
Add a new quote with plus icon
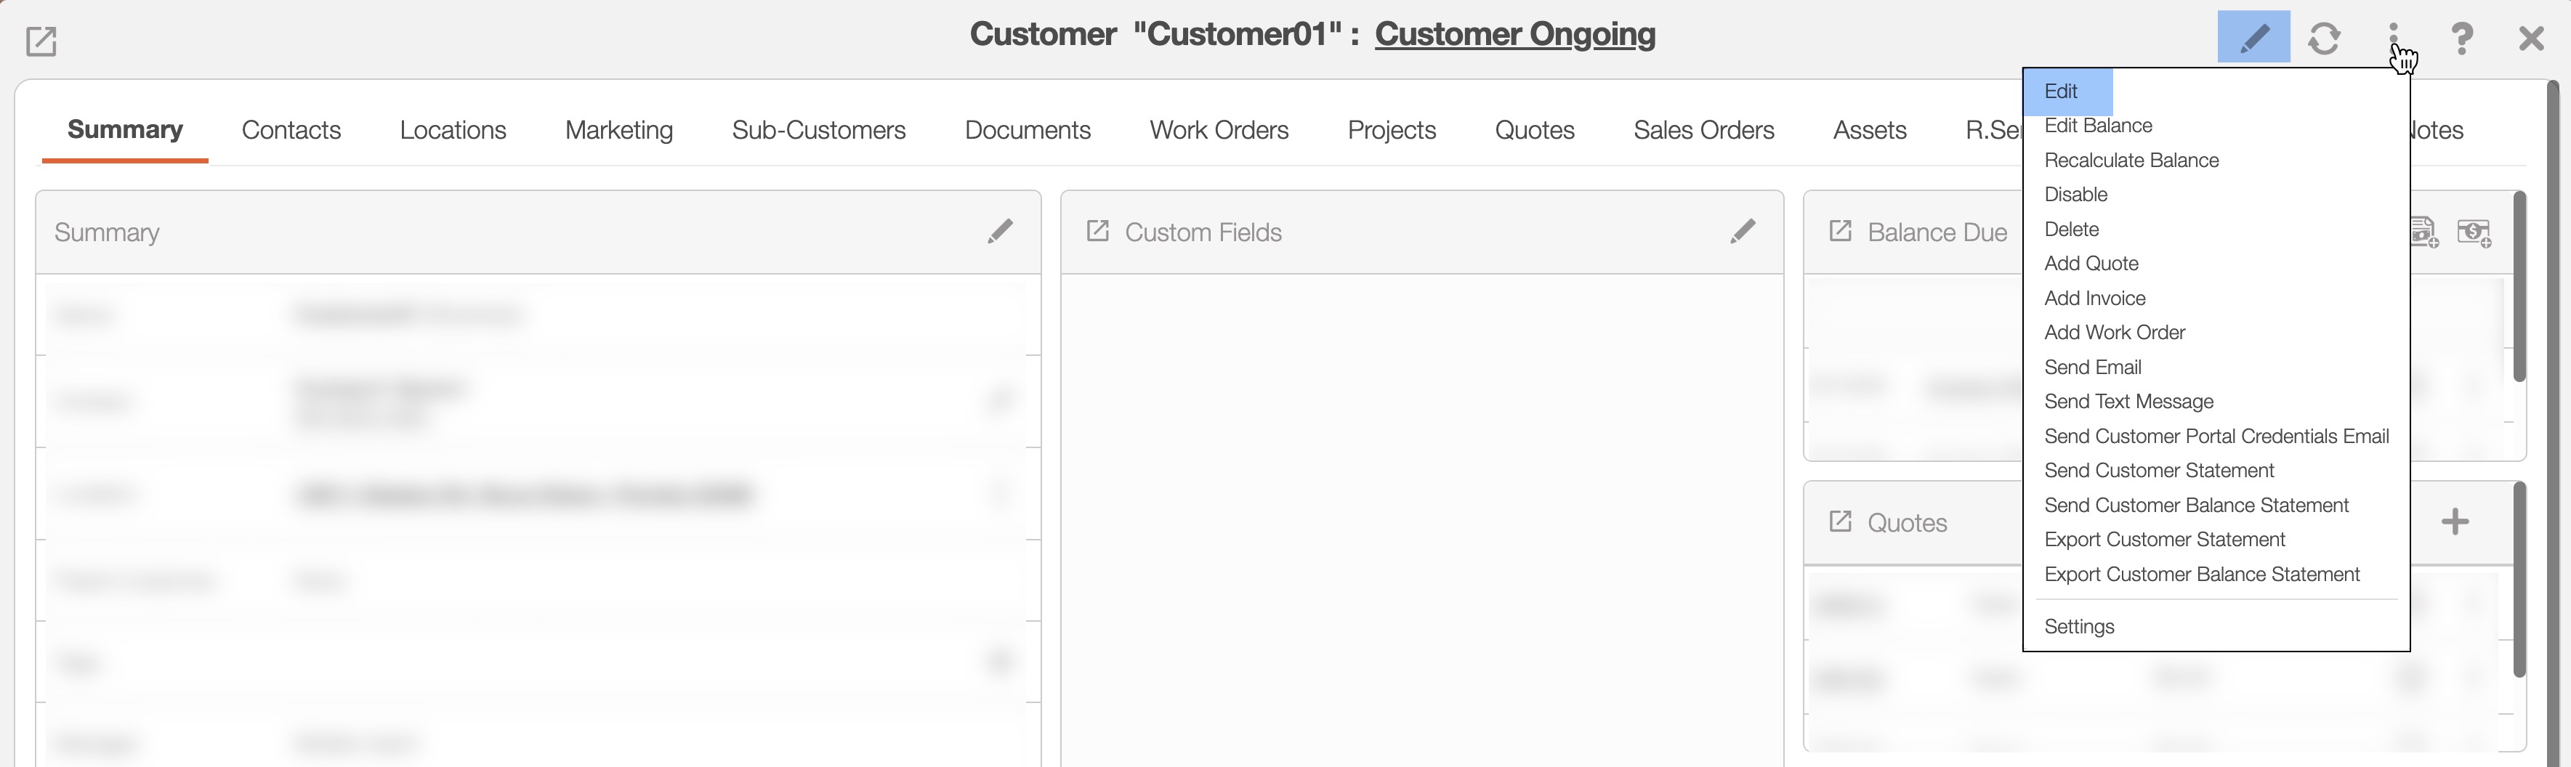coord(2455,522)
